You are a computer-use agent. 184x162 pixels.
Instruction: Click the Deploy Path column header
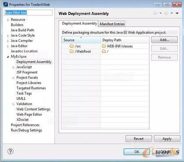pos(125,40)
